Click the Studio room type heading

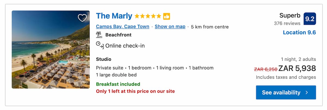(x=104, y=59)
